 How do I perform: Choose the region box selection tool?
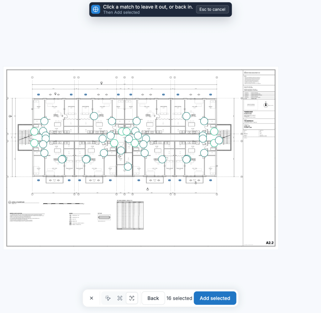[x=120, y=298]
